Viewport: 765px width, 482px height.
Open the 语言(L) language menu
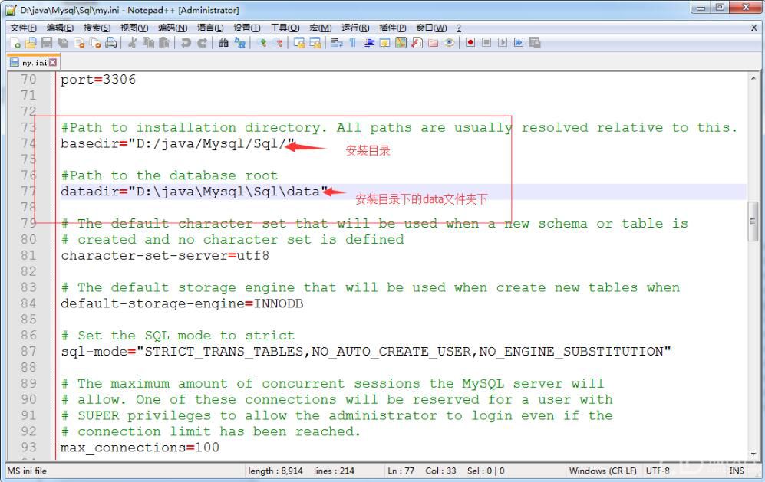212,28
